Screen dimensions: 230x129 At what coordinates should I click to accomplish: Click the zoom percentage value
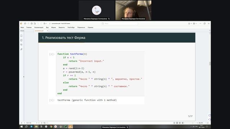click(201, 123)
